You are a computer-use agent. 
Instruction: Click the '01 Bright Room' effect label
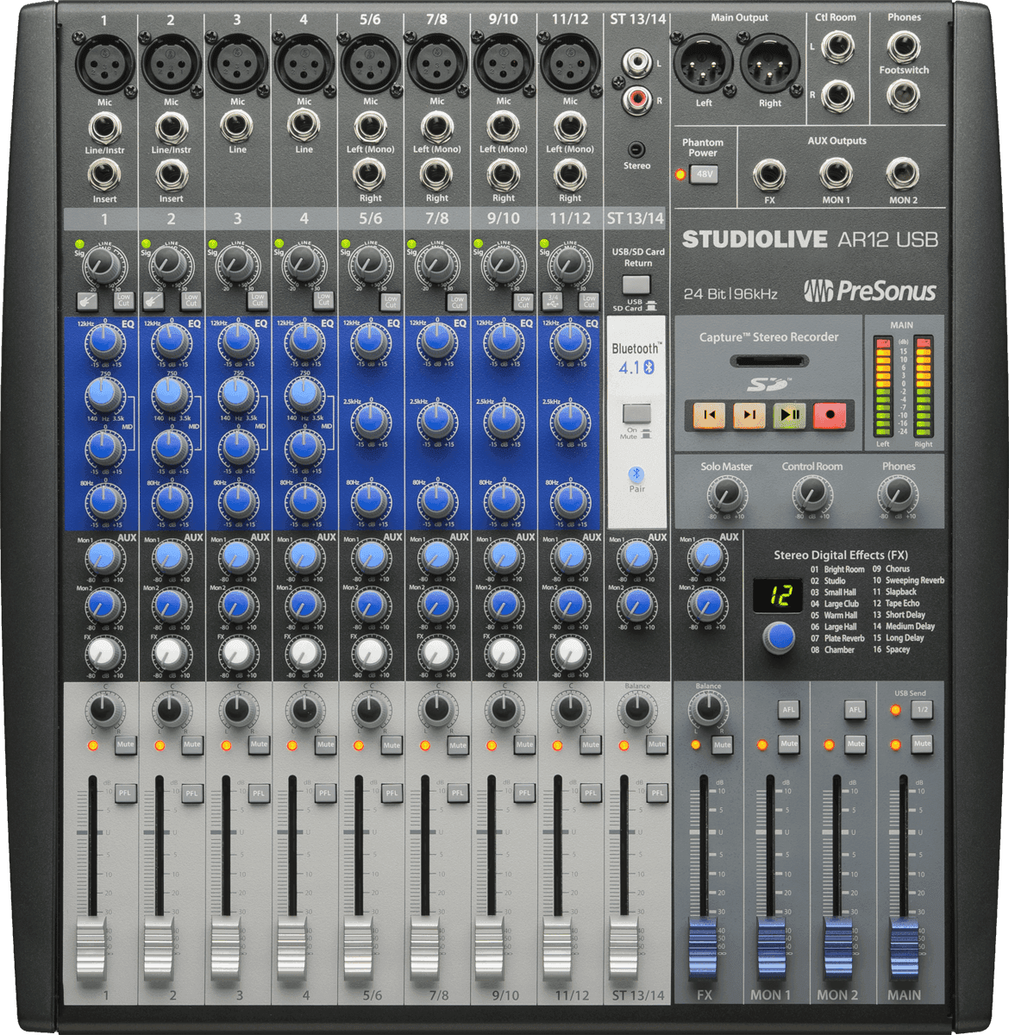(x=837, y=569)
